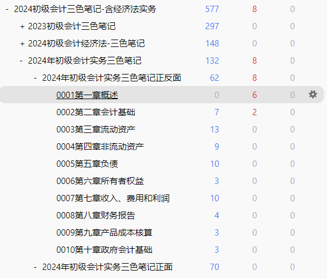Image resolution: width=327 pixels, height=278 pixels.
Task: Expand the 2023初级会计三色笔记 deck
Action: (x=22, y=26)
